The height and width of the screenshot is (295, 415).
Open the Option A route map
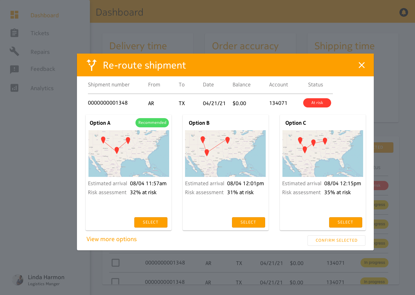pos(129,154)
